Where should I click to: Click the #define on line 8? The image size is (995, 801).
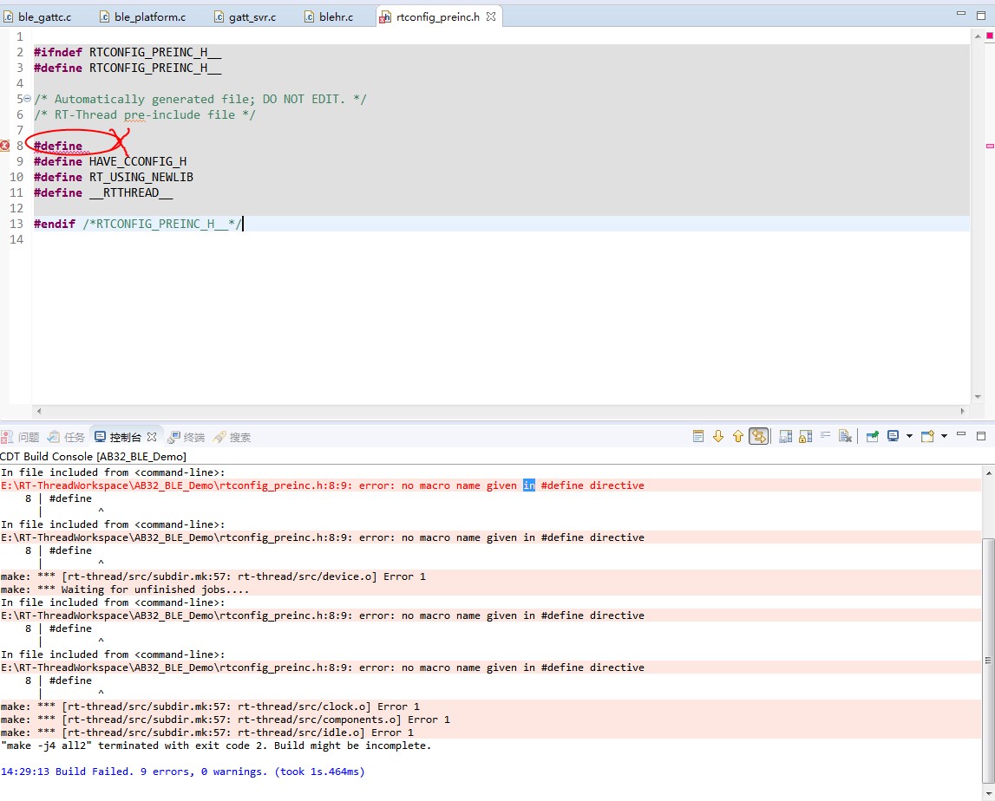(58, 146)
